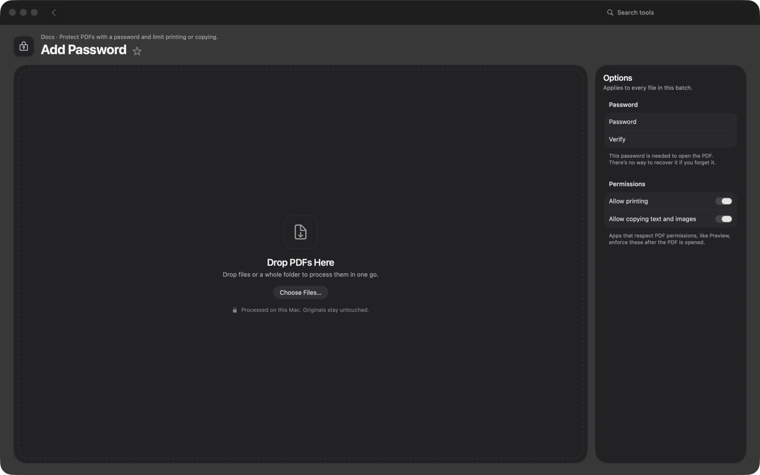Close the window with the first traffic light
760x475 pixels.
[x=12, y=12]
